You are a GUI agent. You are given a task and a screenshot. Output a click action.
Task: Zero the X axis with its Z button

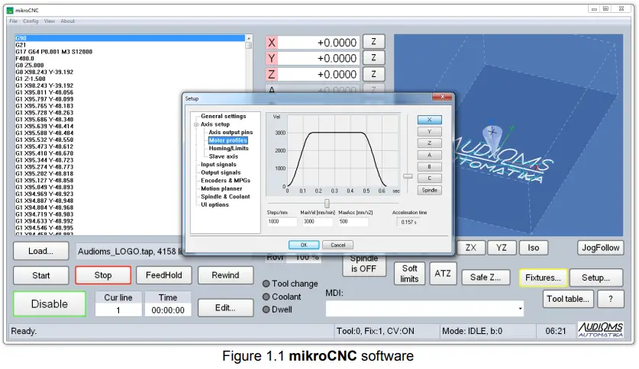click(373, 42)
